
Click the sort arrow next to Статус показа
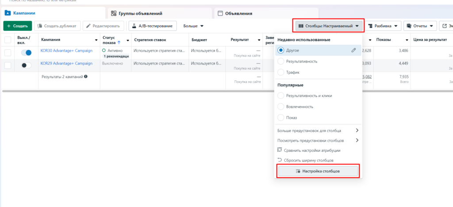[x=119, y=42]
